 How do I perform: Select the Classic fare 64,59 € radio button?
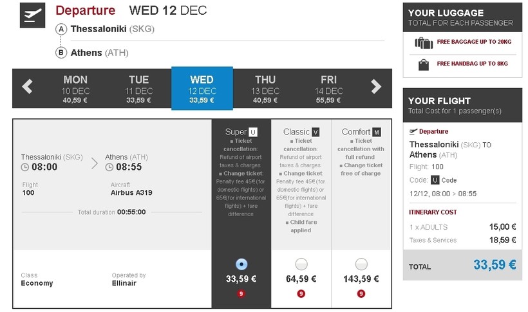(x=301, y=264)
